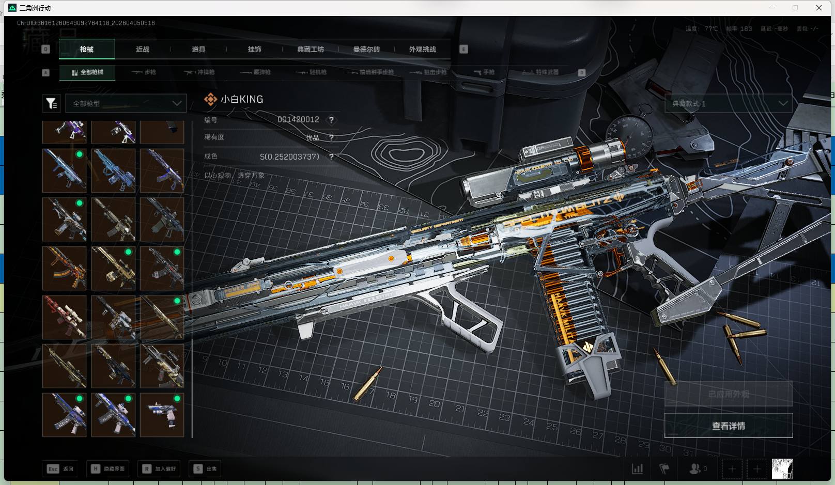This screenshot has height=485, width=835.
Task: Open the weapon filter funnel icon
Action: click(52, 104)
